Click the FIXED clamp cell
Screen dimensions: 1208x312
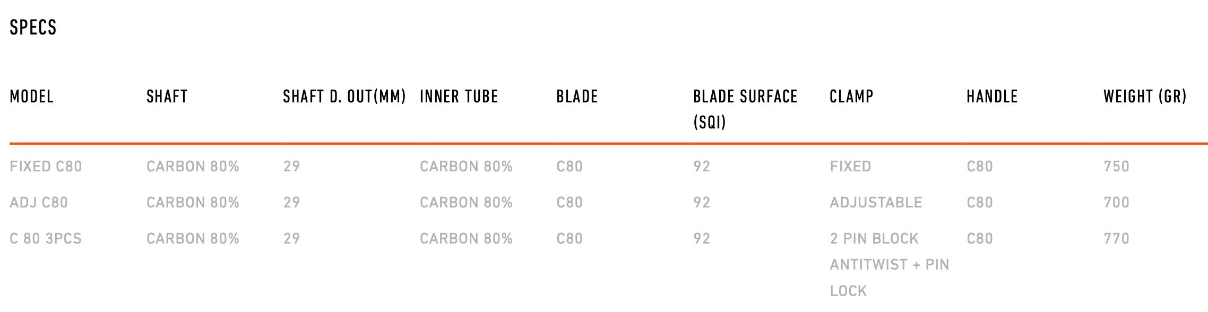tap(850, 166)
